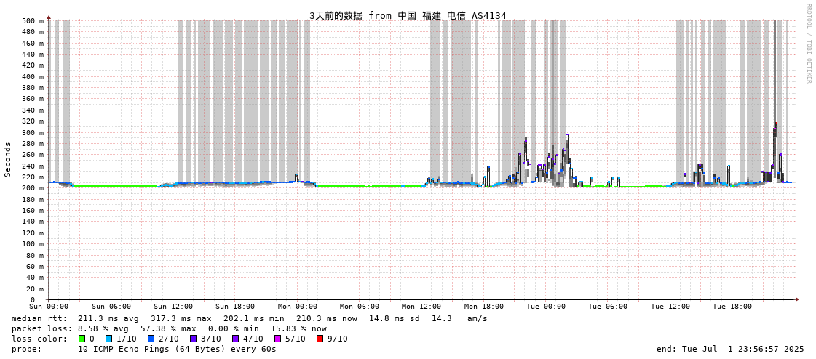
Task: Click the '202.1 ms min' rtt value
Action: [254, 318]
